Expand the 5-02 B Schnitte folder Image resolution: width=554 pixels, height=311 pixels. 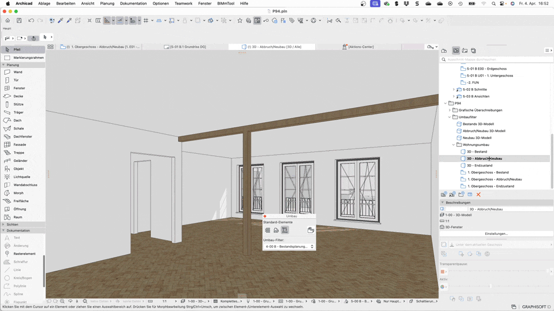(454, 90)
